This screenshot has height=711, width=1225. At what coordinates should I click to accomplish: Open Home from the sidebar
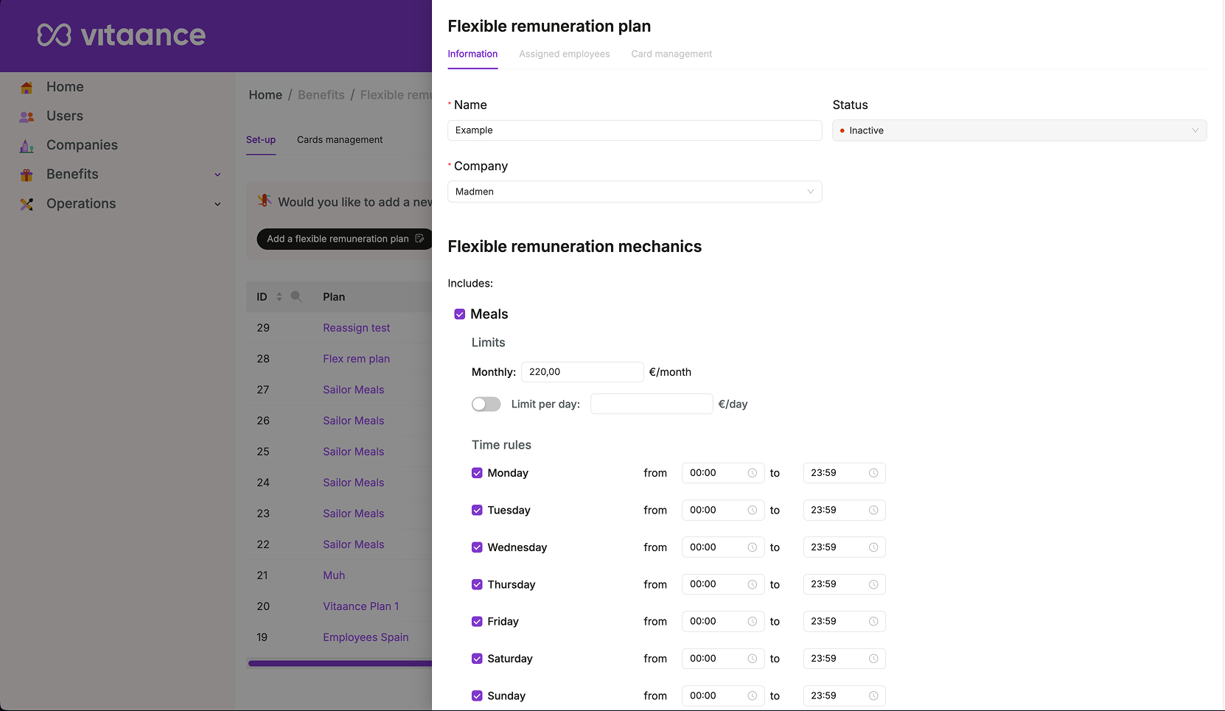tap(27, 87)
